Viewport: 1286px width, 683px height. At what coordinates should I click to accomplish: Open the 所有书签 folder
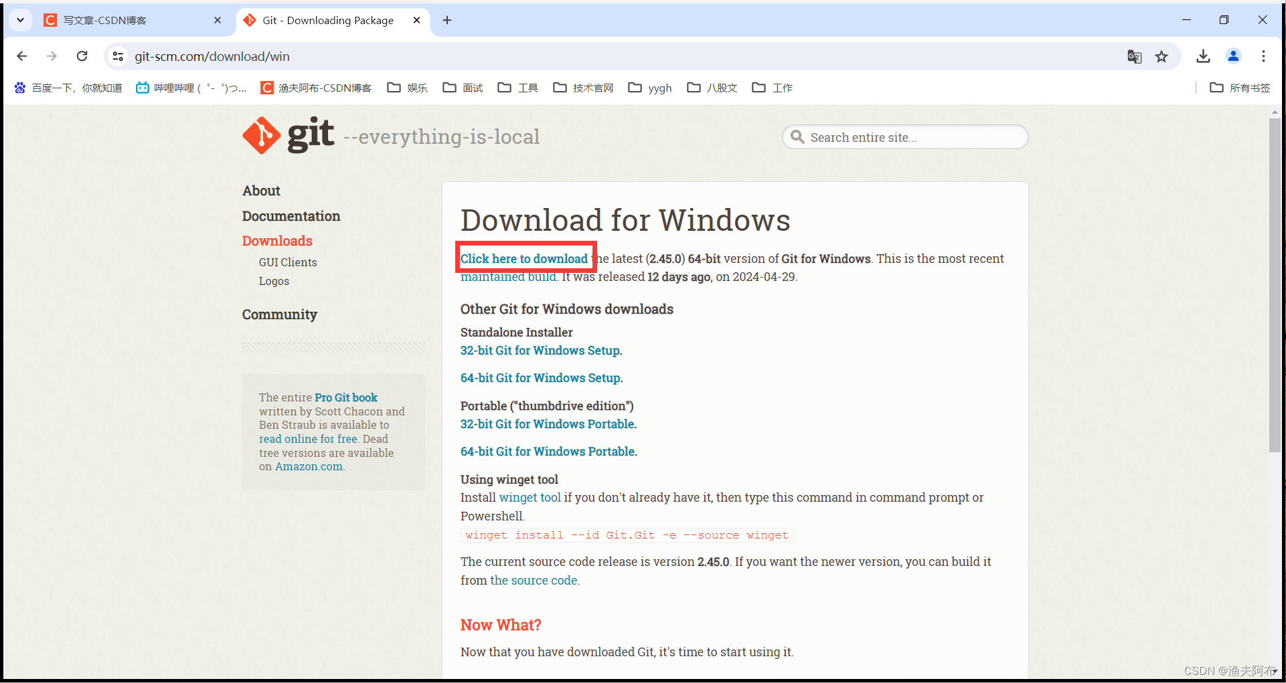tap(1240, 88)
